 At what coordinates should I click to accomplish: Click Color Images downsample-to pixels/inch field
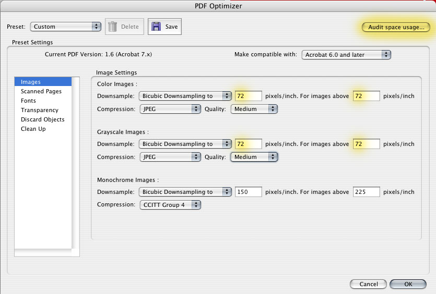[x=249, y=96]
